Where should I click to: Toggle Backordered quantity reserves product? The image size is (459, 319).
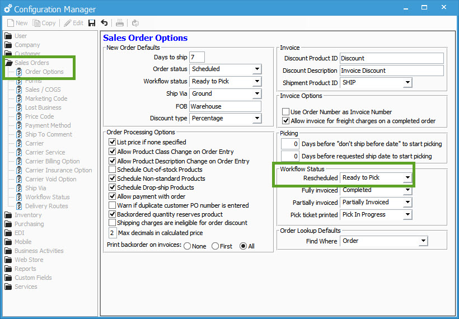[112, 214]
